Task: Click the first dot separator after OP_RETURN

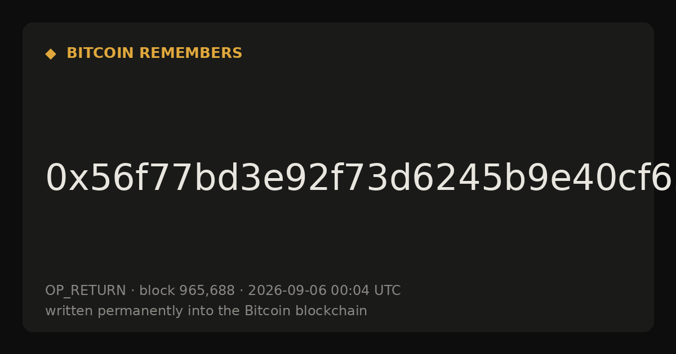Action: click(132, 291)
